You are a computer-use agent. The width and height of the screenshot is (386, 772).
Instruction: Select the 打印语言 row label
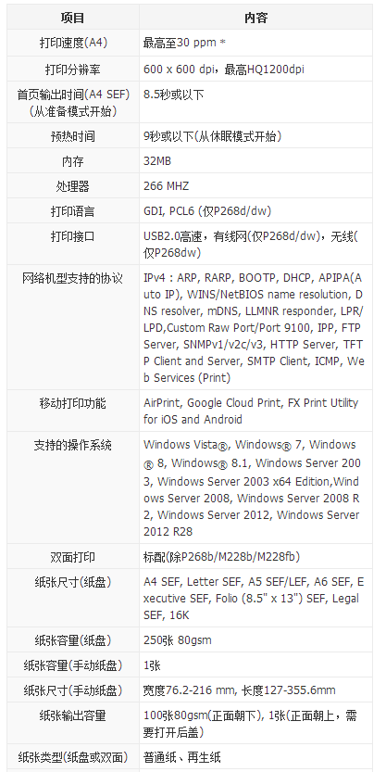[73, 211]
